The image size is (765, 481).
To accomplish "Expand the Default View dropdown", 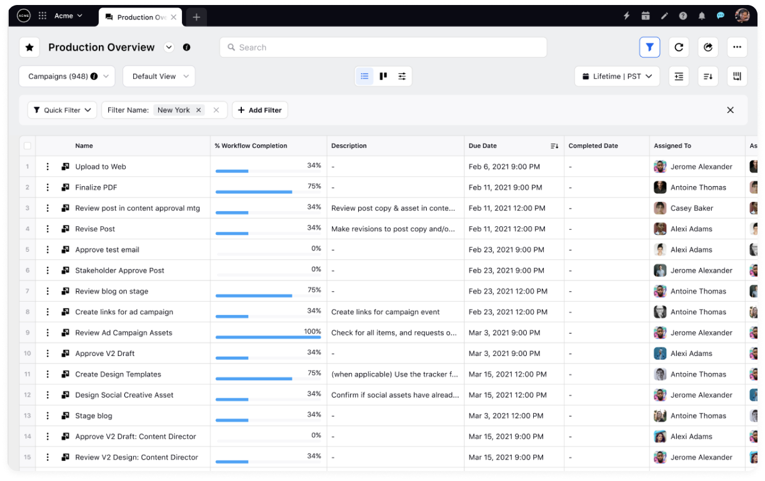I will point(159,76).
